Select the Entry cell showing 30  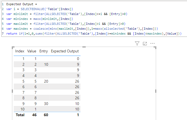pyautogui.click(x=46, y=104)
